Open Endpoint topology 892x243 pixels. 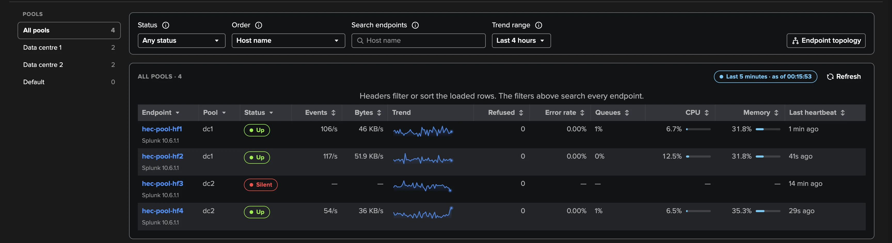pos(826,41)
